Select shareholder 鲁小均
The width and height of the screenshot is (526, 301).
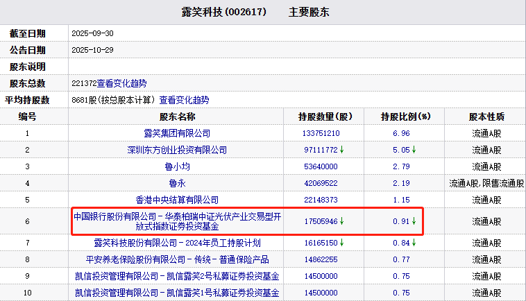(177, 166)
